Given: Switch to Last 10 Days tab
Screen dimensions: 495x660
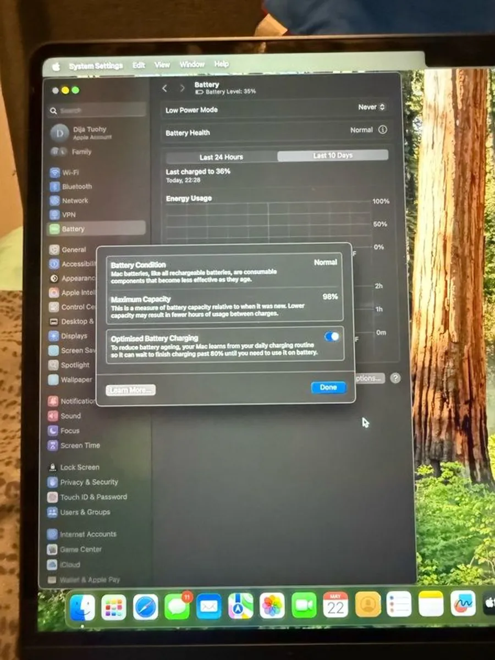Looking at the screenshot, I should pos(333,156).
